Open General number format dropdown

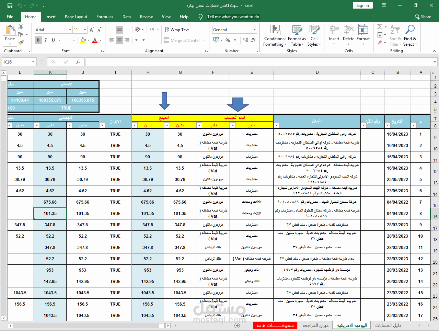click(254, 30)
